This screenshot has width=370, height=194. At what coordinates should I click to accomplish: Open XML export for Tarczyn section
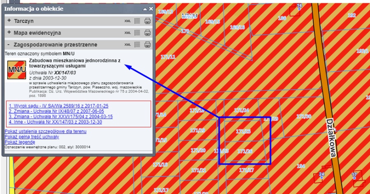tap(127, 21)
